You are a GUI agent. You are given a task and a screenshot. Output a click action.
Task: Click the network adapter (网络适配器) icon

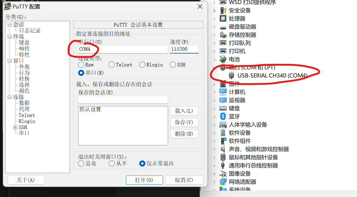(x=223, y=182)
